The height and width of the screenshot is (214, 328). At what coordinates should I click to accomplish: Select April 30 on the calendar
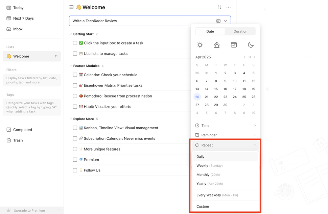(225, 105)
